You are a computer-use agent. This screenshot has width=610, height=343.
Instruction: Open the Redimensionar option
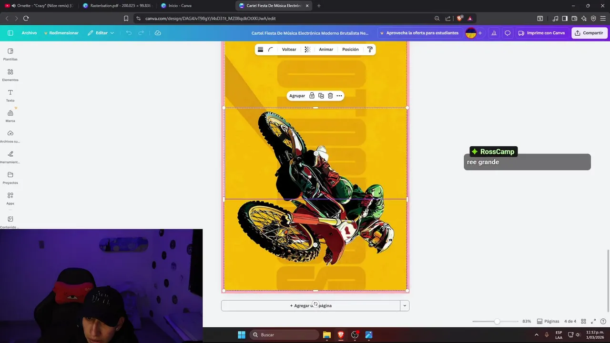pyautogui.click(x=61, y=33)
